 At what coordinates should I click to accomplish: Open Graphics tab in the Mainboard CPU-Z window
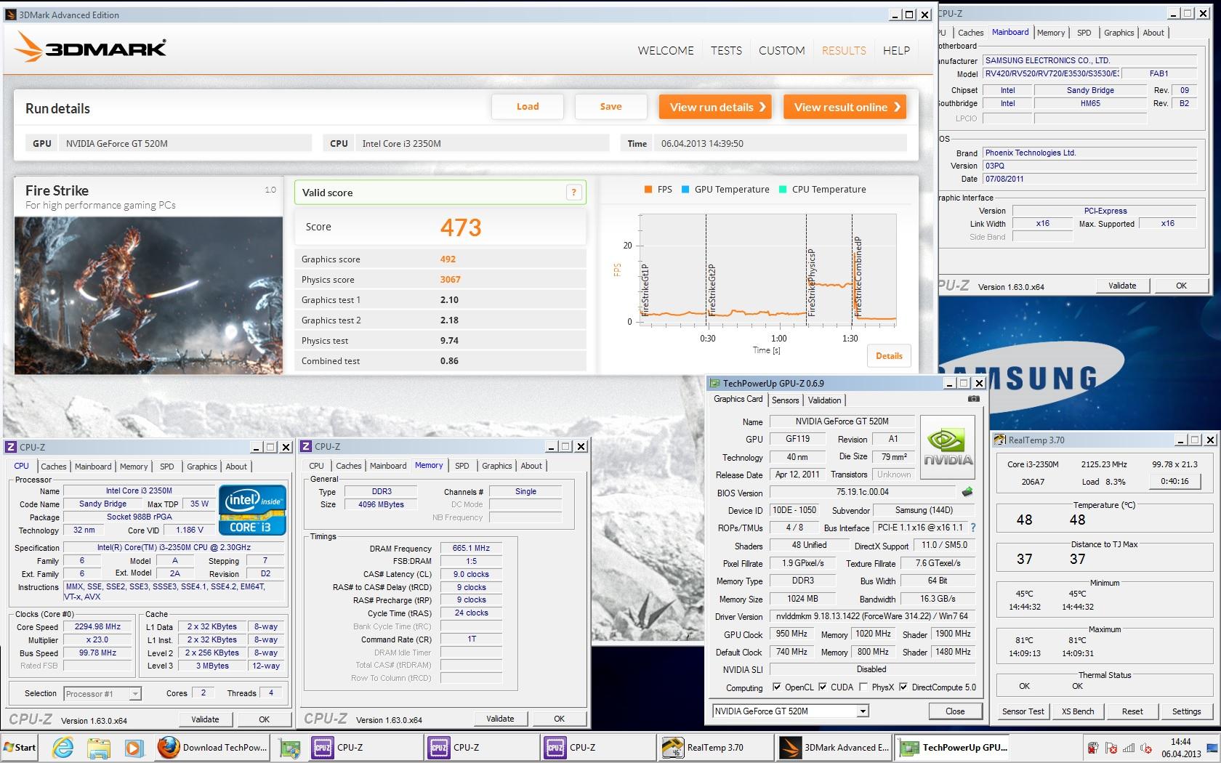tap(1119, 33)
